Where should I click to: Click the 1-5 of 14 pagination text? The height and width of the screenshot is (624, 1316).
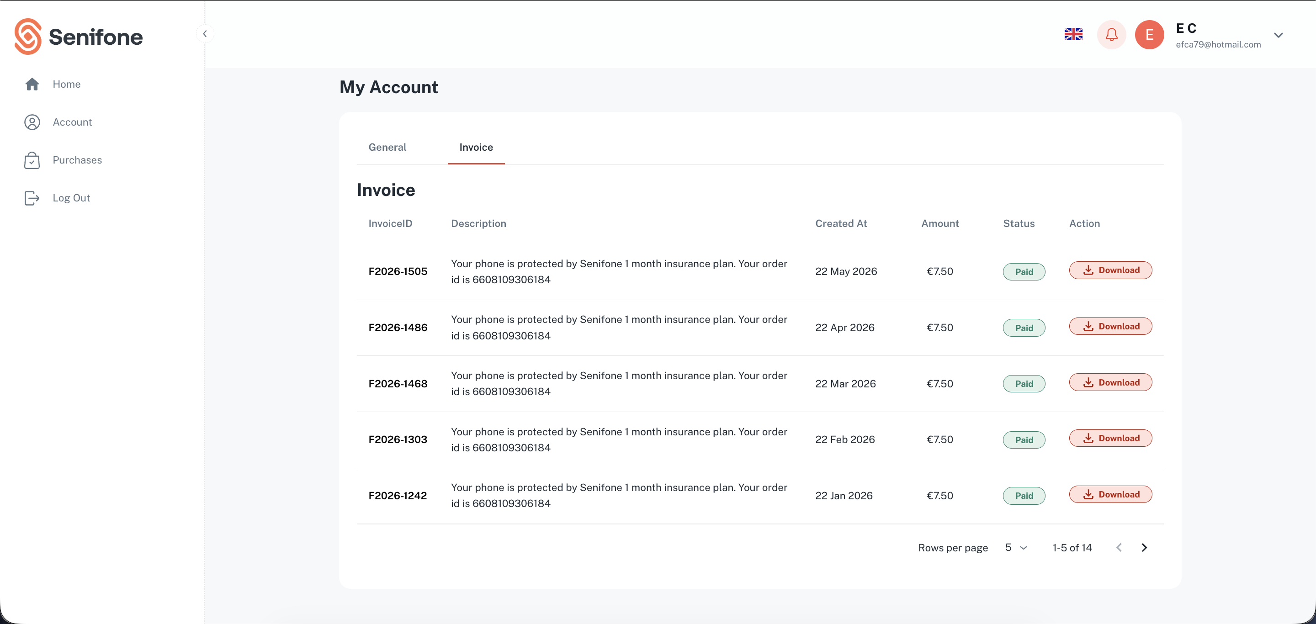[1072, 547]
